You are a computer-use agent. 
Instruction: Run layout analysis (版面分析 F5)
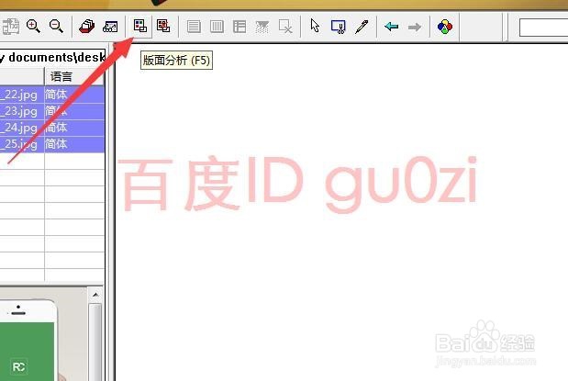pyautogui.click(x=139, y=26)
